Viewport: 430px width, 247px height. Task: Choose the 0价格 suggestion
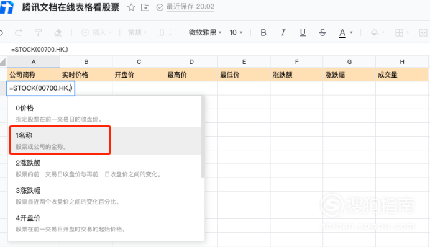point(104,113)
